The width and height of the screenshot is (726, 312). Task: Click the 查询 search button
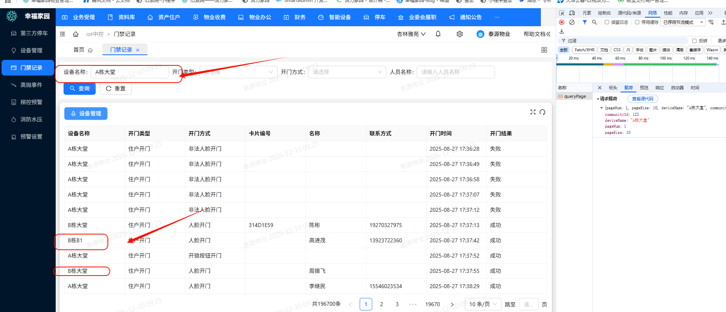tap(80, 88)
